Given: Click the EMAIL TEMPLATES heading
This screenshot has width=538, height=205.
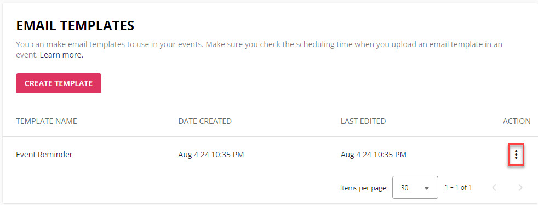Looking at the screenshot, I should pyautogui.click(x=75, y=26).
